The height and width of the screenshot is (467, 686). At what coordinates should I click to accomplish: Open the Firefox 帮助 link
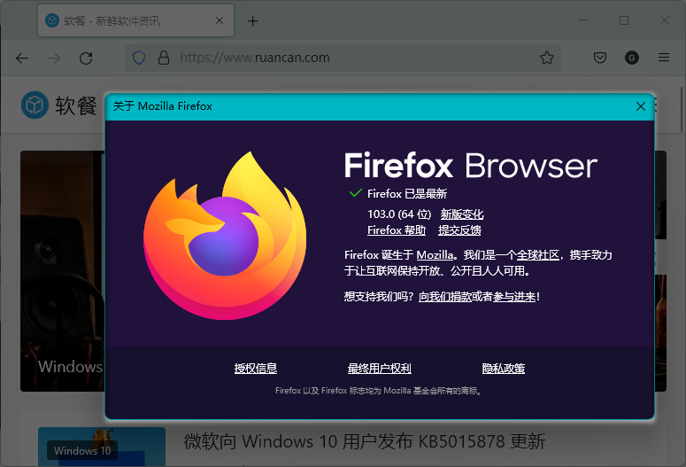[397, 230]
